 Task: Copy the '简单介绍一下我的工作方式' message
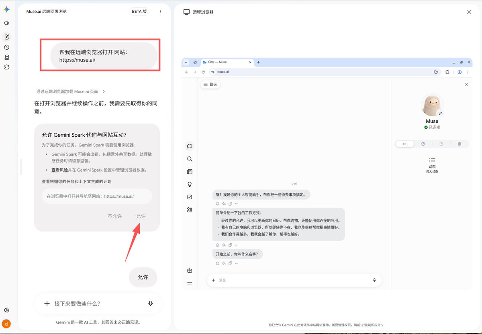(x=230, y=245)
